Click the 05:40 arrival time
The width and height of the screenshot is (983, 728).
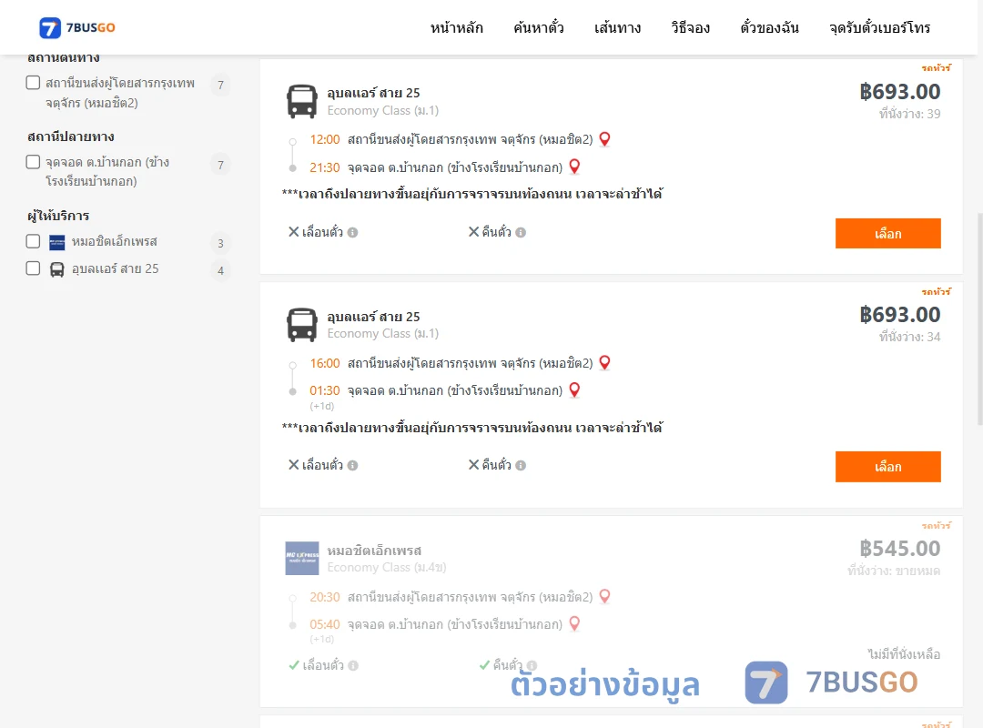coord(325,624)
